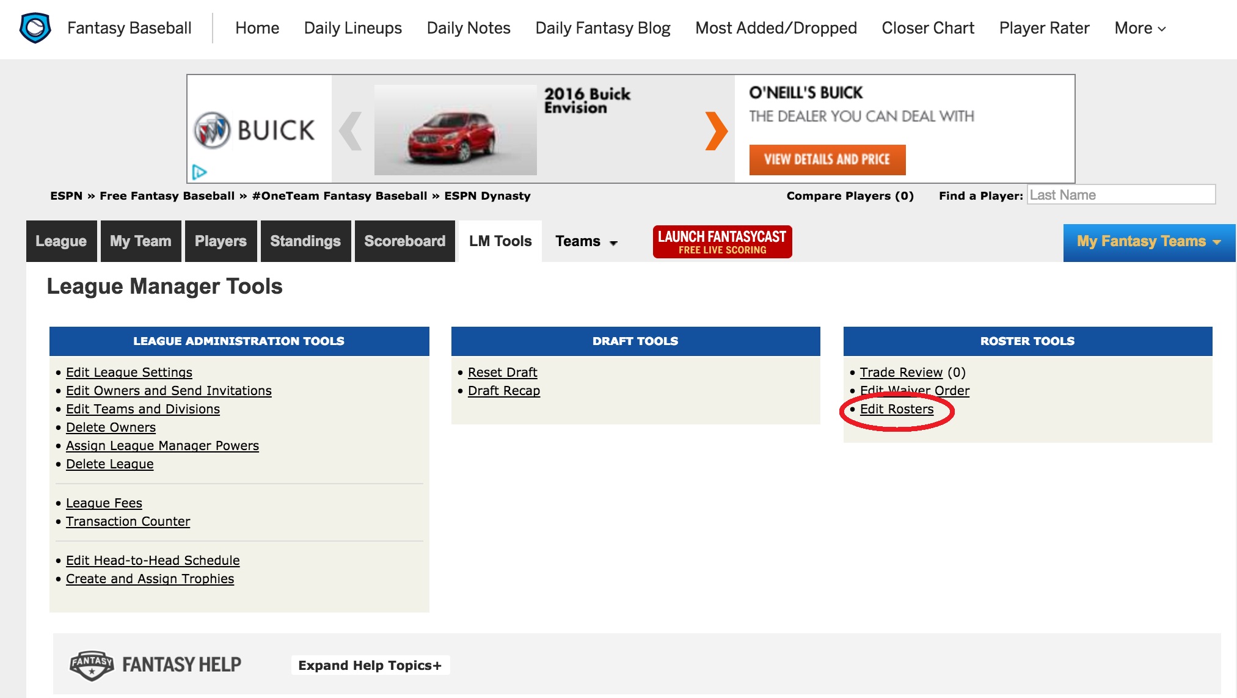Open the Teams dropdown
Image resolution: width=1237 pixels, height=698 pixels.
point(586,241)
